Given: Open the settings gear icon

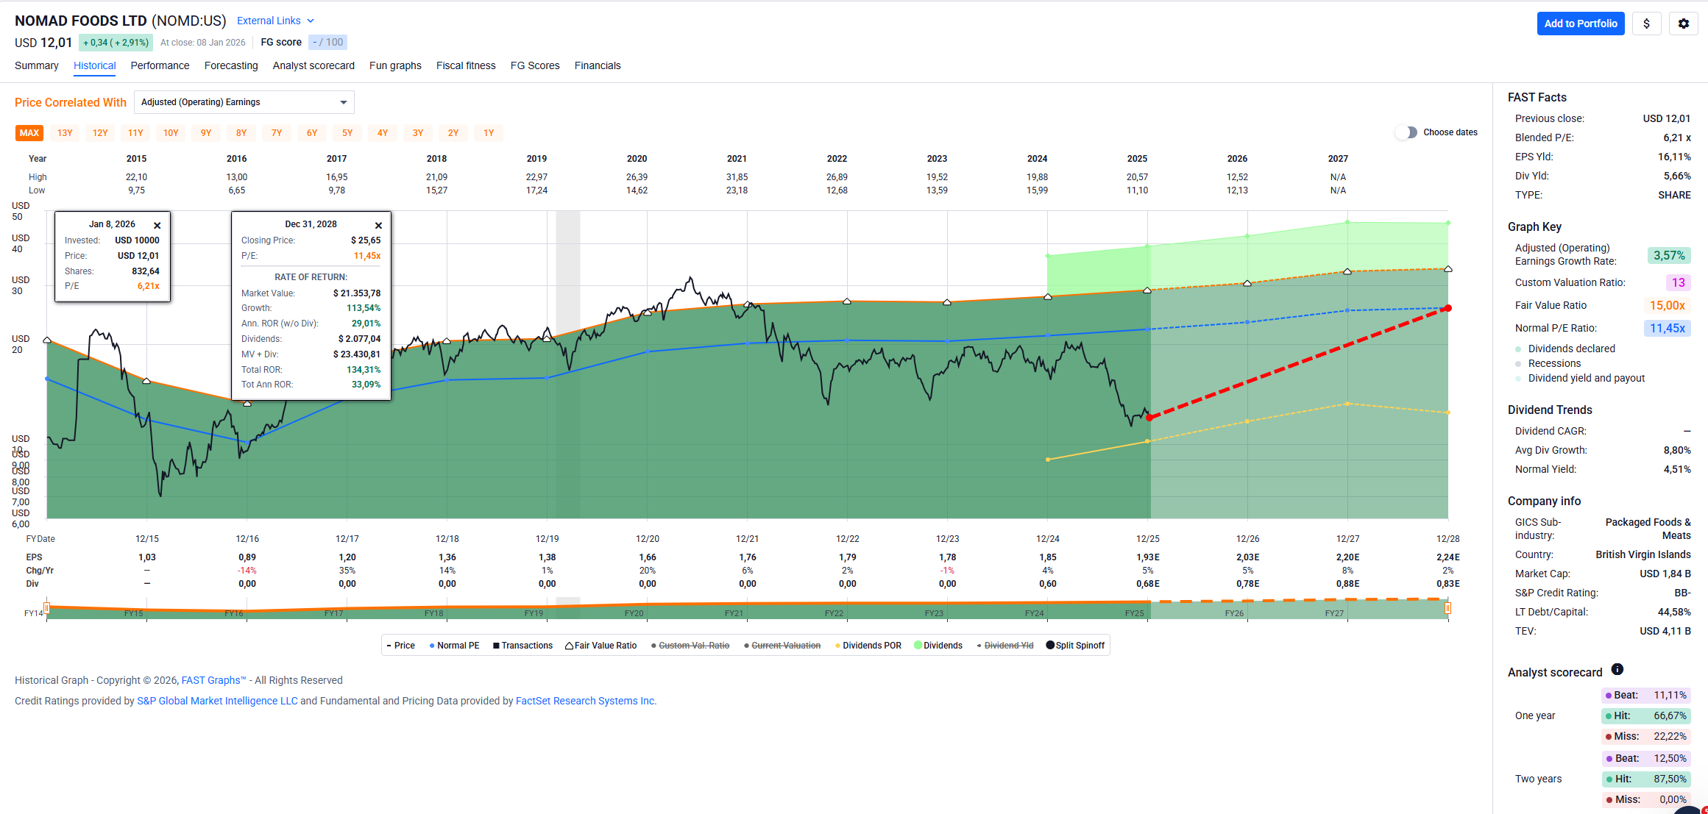Looking at the screenshot, I should point(1683,24).
